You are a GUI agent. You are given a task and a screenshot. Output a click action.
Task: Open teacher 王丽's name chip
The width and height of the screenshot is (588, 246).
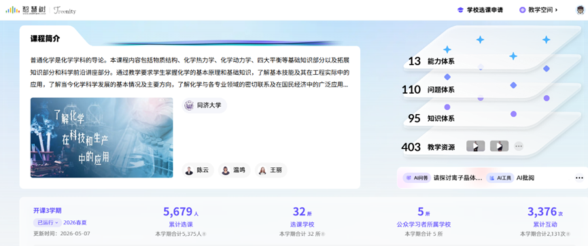click(x=271, y=171)
